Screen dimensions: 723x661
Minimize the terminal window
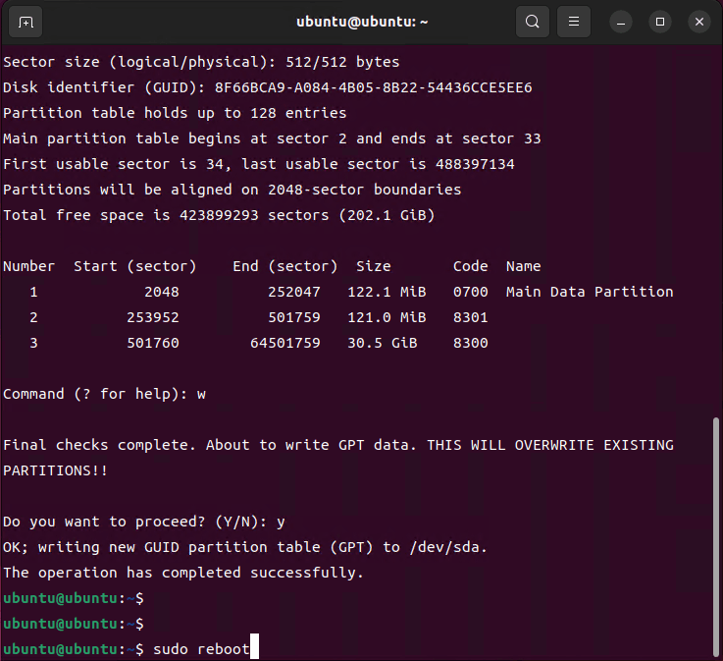point(621,22)
